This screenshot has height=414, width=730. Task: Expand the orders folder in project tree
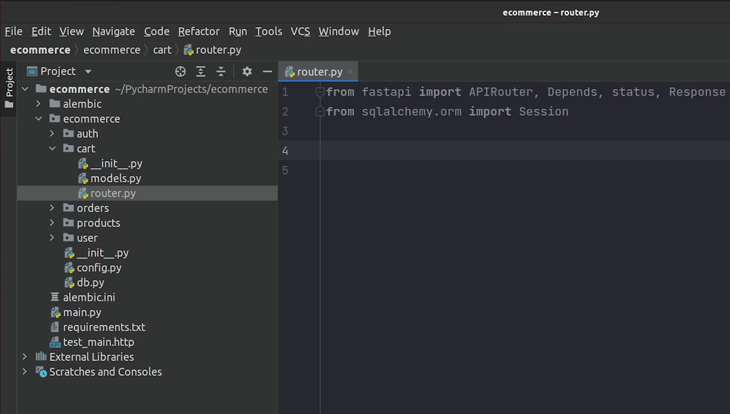(x=53, y=207)
